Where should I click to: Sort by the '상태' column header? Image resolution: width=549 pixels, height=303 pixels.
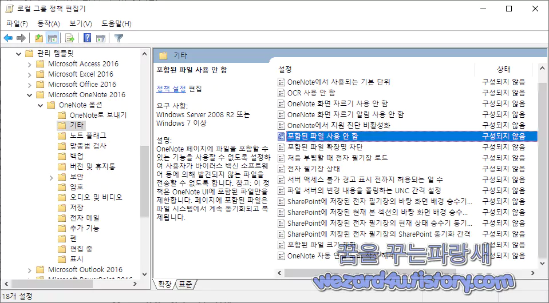[503, 69]
